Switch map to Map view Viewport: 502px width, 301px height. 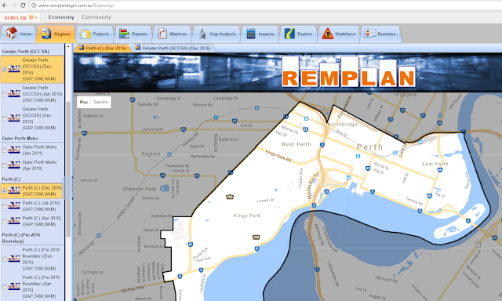[x=84, y=102]
